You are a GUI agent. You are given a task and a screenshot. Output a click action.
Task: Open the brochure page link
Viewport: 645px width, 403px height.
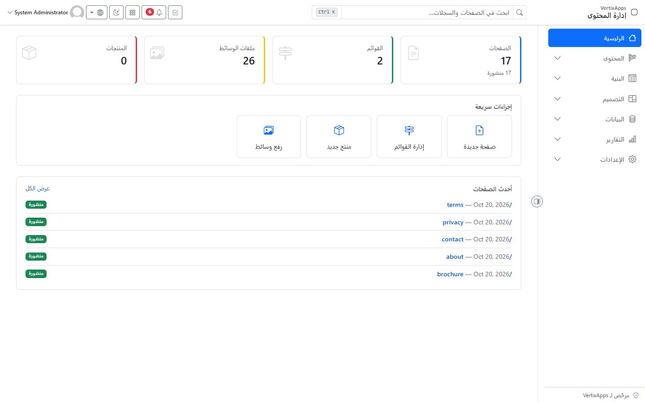click(x=450, y=274)
